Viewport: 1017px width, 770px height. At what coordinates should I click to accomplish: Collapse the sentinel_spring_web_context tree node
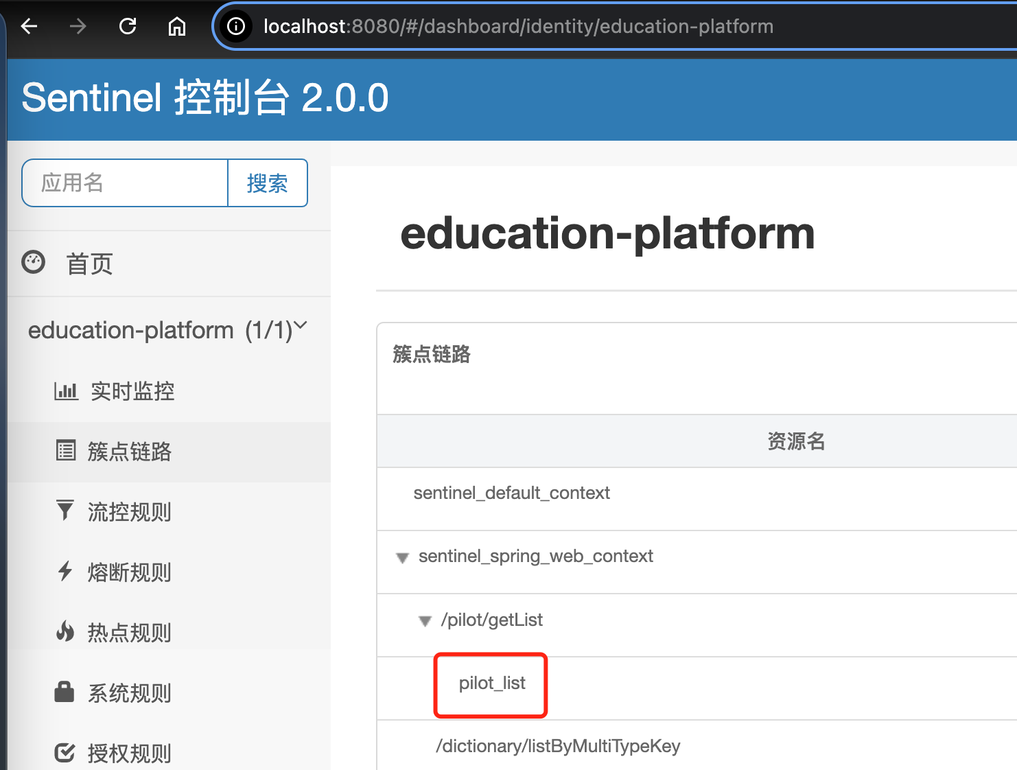[402, 557]
